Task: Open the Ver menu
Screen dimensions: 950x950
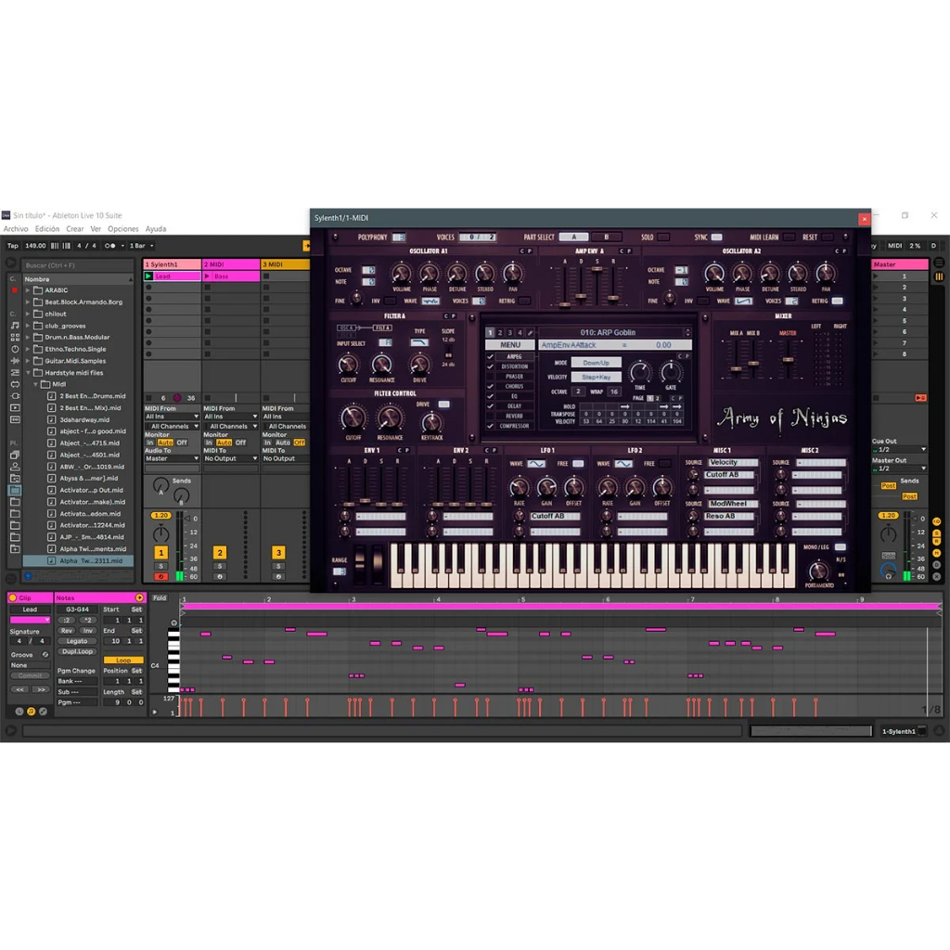Action: [96, 229]
